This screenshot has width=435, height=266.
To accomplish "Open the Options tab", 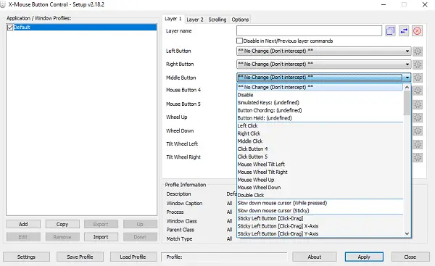I will tap(240, 20).
